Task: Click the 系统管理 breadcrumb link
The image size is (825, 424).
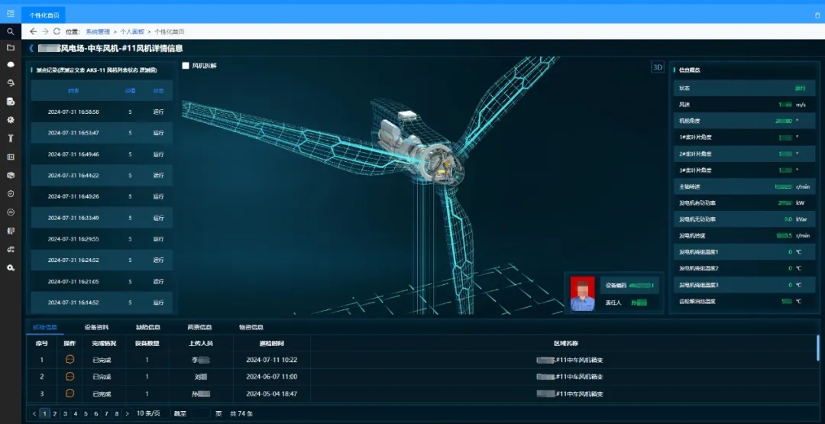Action: click(x=97, y=32)
